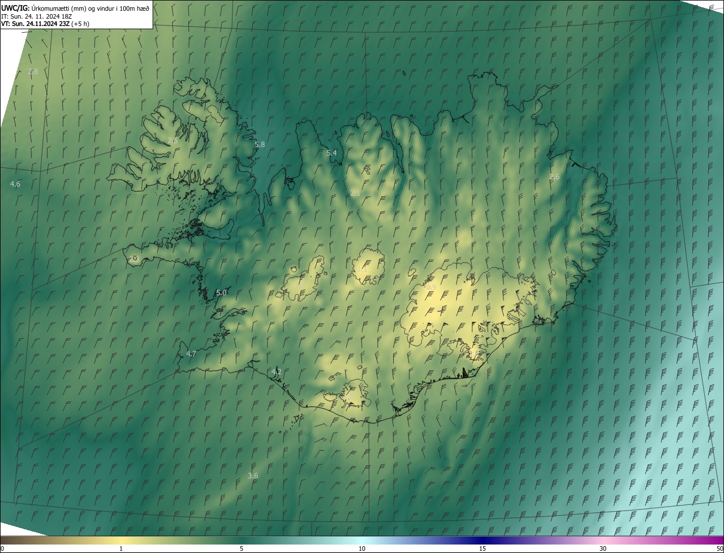Select the 0.9 value label on Vatnajökull glacier
This screenshot has height=553, width=724.
[431, 288]
